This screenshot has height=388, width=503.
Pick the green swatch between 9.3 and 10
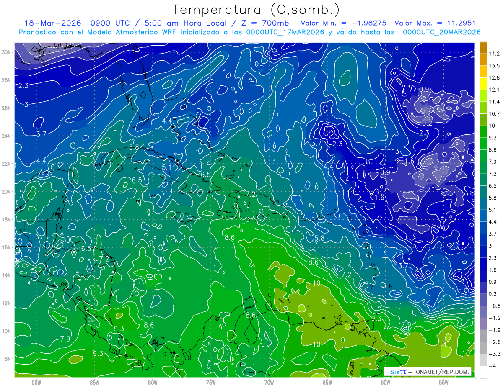483,131
